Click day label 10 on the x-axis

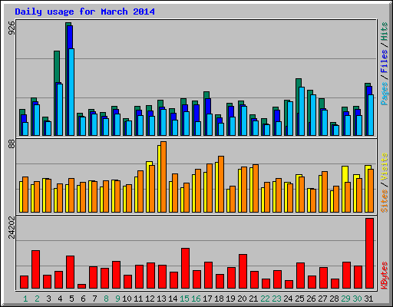127,299
